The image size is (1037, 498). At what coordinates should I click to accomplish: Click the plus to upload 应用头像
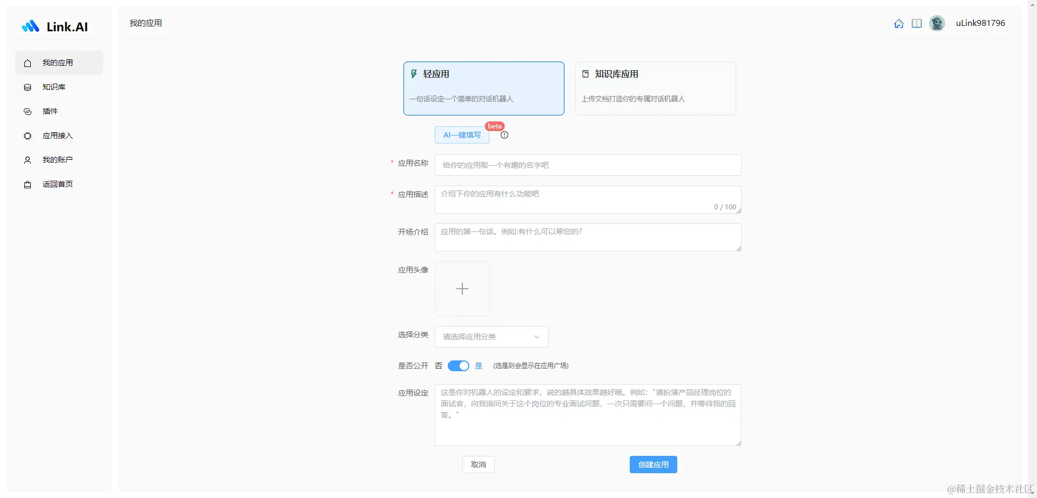(462, 289)
